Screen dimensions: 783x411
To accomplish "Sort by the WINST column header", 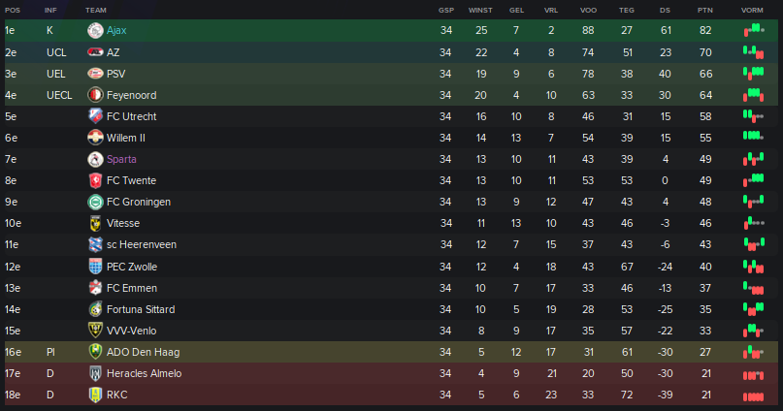I will pos(480,10).
